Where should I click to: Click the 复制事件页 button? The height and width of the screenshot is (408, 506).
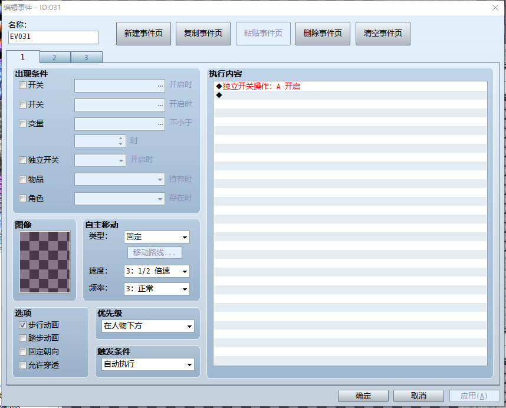pos(203,34)
